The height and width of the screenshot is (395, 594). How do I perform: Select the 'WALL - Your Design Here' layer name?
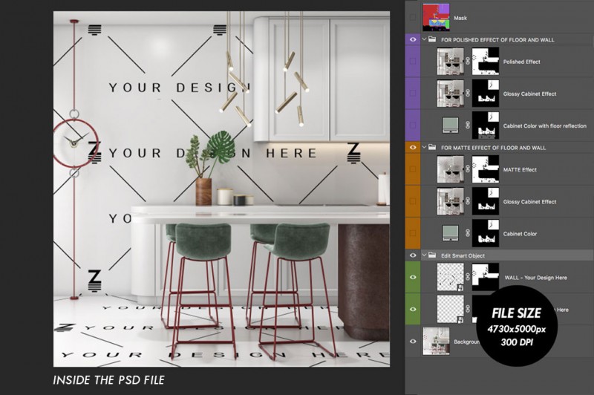535,278
